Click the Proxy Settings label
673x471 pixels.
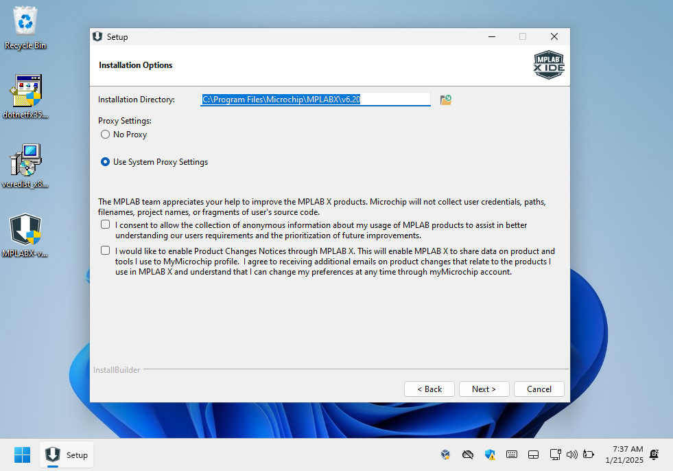tap(125, 121)
